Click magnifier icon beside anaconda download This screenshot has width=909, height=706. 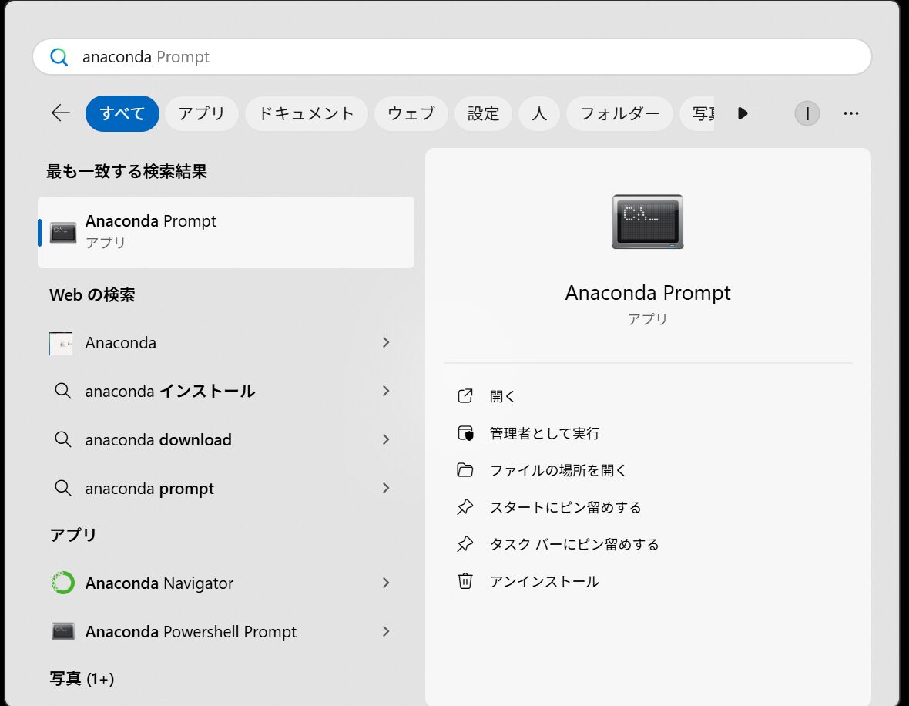pyautogui.click(x=62, y=439)
